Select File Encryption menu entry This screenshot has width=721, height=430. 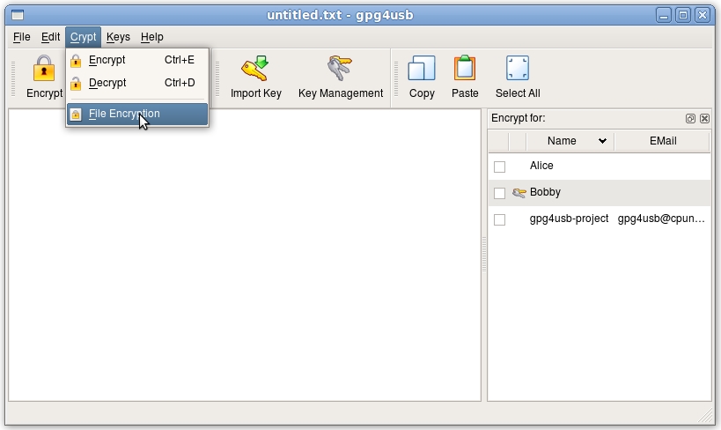click(137, 114)
